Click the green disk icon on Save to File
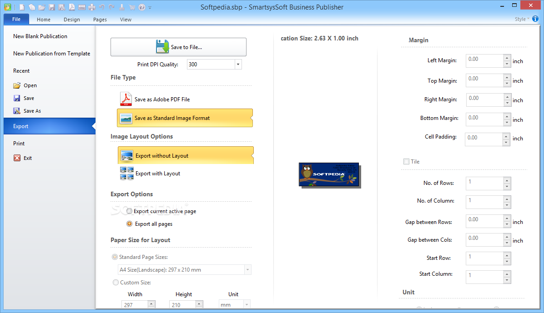The image size is (544, 313). pyautogui.click(x=162, y=46)
